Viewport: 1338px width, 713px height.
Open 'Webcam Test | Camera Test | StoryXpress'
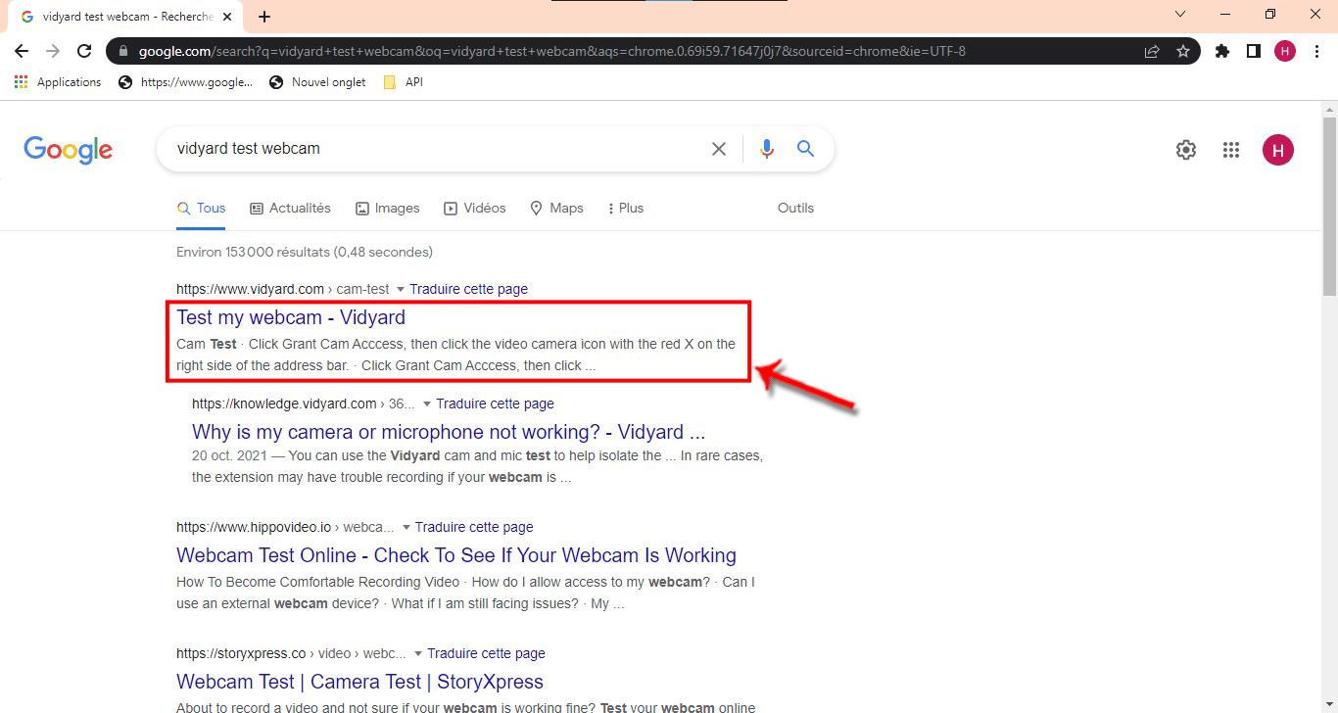point(359,682)
